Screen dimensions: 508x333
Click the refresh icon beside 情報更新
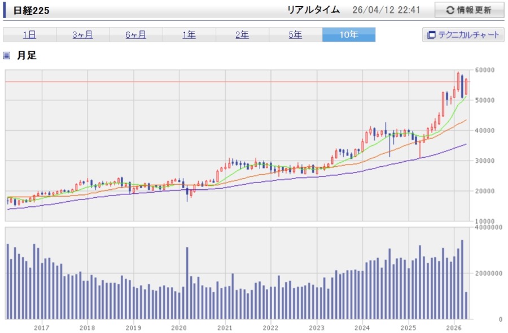(x=450, y=10)
